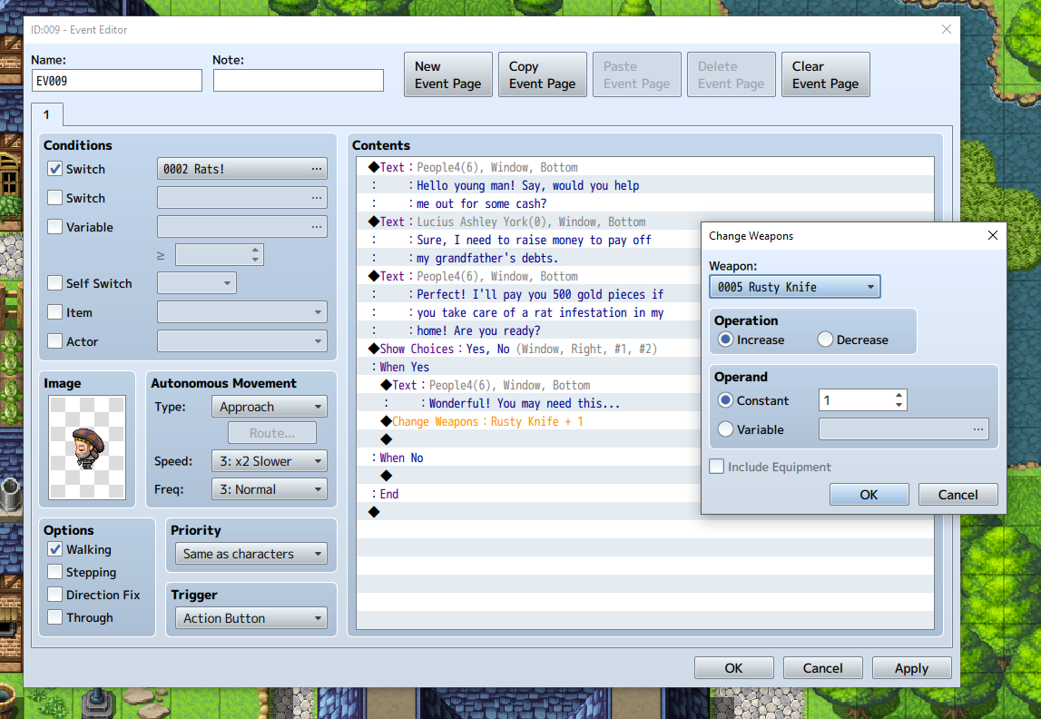Click the ellipsis on the '0002 Rats!' switch
Image resolution: width=1041 pixels, height=719 pixels.
tap(316, 169)
